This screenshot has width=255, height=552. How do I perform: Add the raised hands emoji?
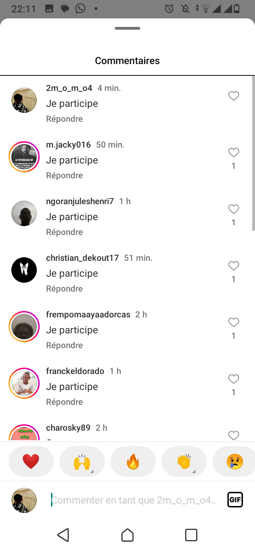pos(82,461)
